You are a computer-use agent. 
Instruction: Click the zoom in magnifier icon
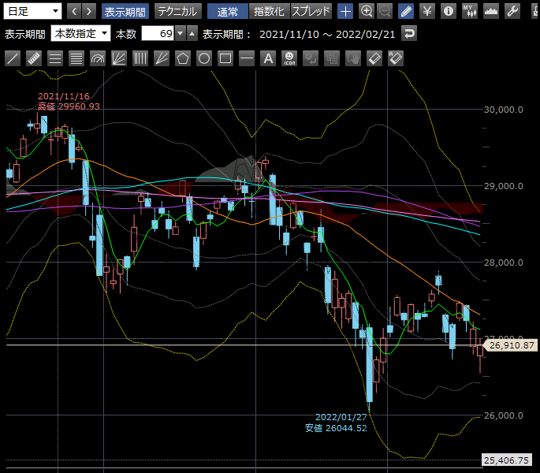(367, 11)
